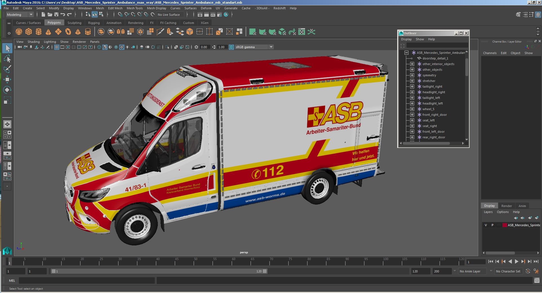Activate the Move tool in toolbox
Viewport: 542px width, 293px height.
click(x=7, y=79)
